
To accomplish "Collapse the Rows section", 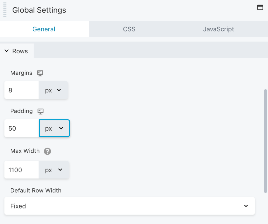I will 7,51.
